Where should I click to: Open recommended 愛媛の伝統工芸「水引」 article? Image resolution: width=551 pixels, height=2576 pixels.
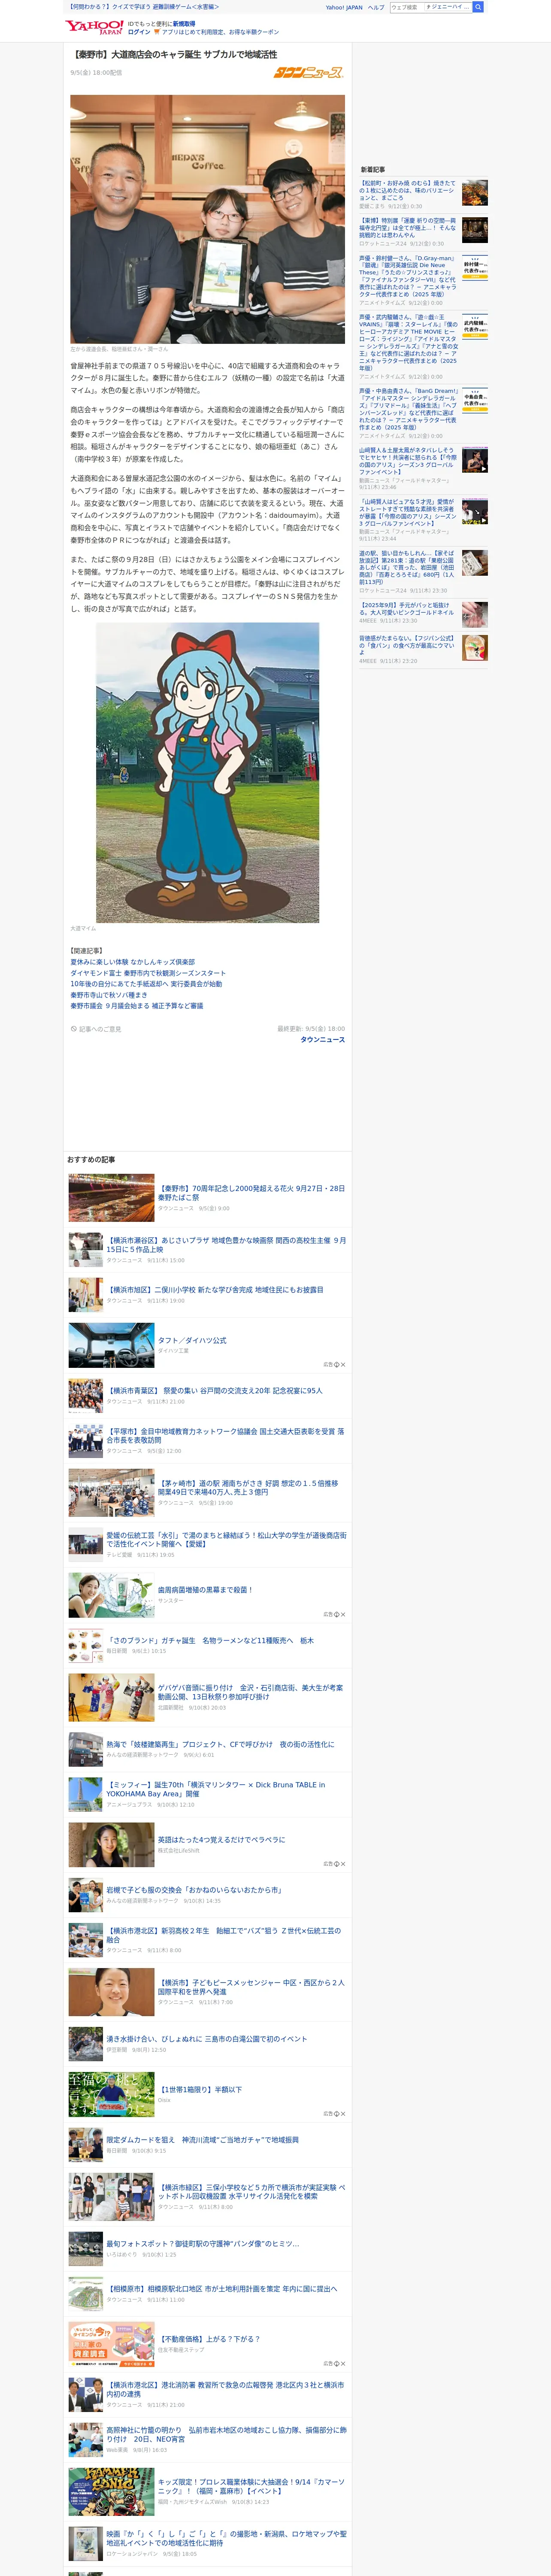coord(226,1539)
